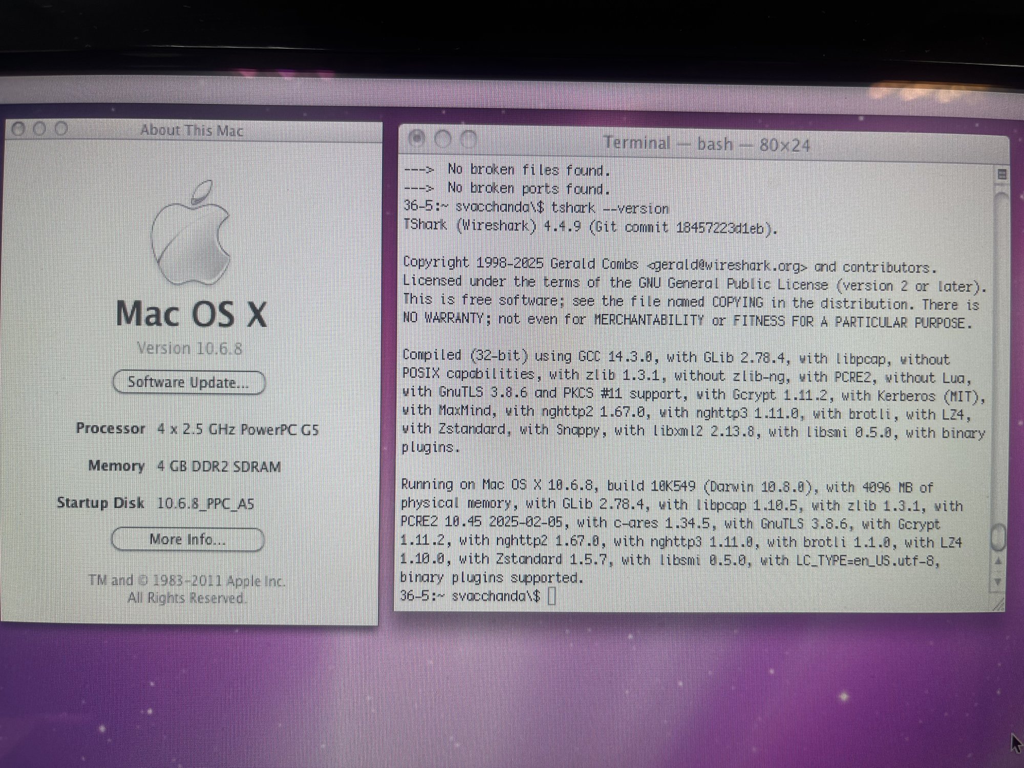Click the Terminal bash 80x24 title
Viewport: 1024px width, 768px height.
(707, 144)
